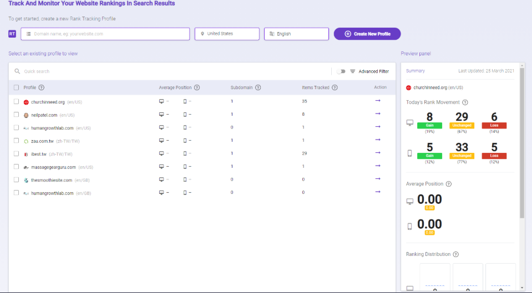Toggle the Advanced Filter switch
The image size is (532, 293).
tap(341, 71)
